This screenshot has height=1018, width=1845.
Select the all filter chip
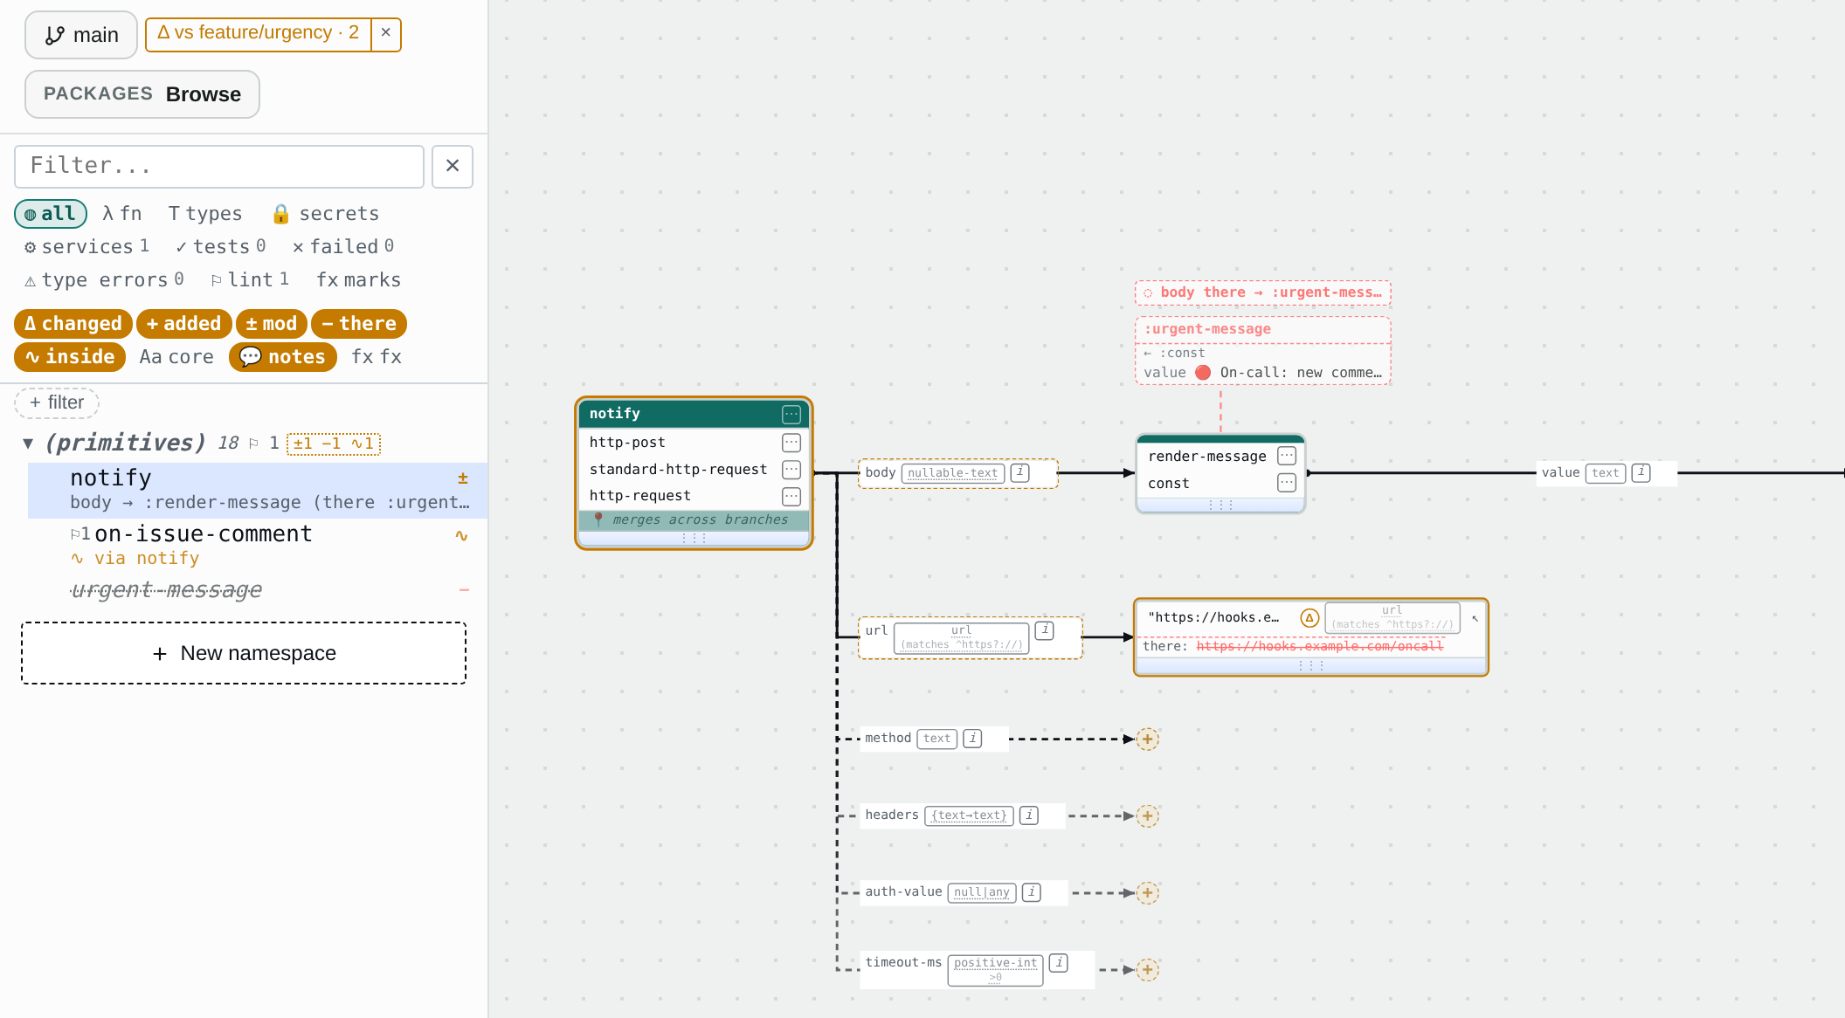click(x=51, y=214)
